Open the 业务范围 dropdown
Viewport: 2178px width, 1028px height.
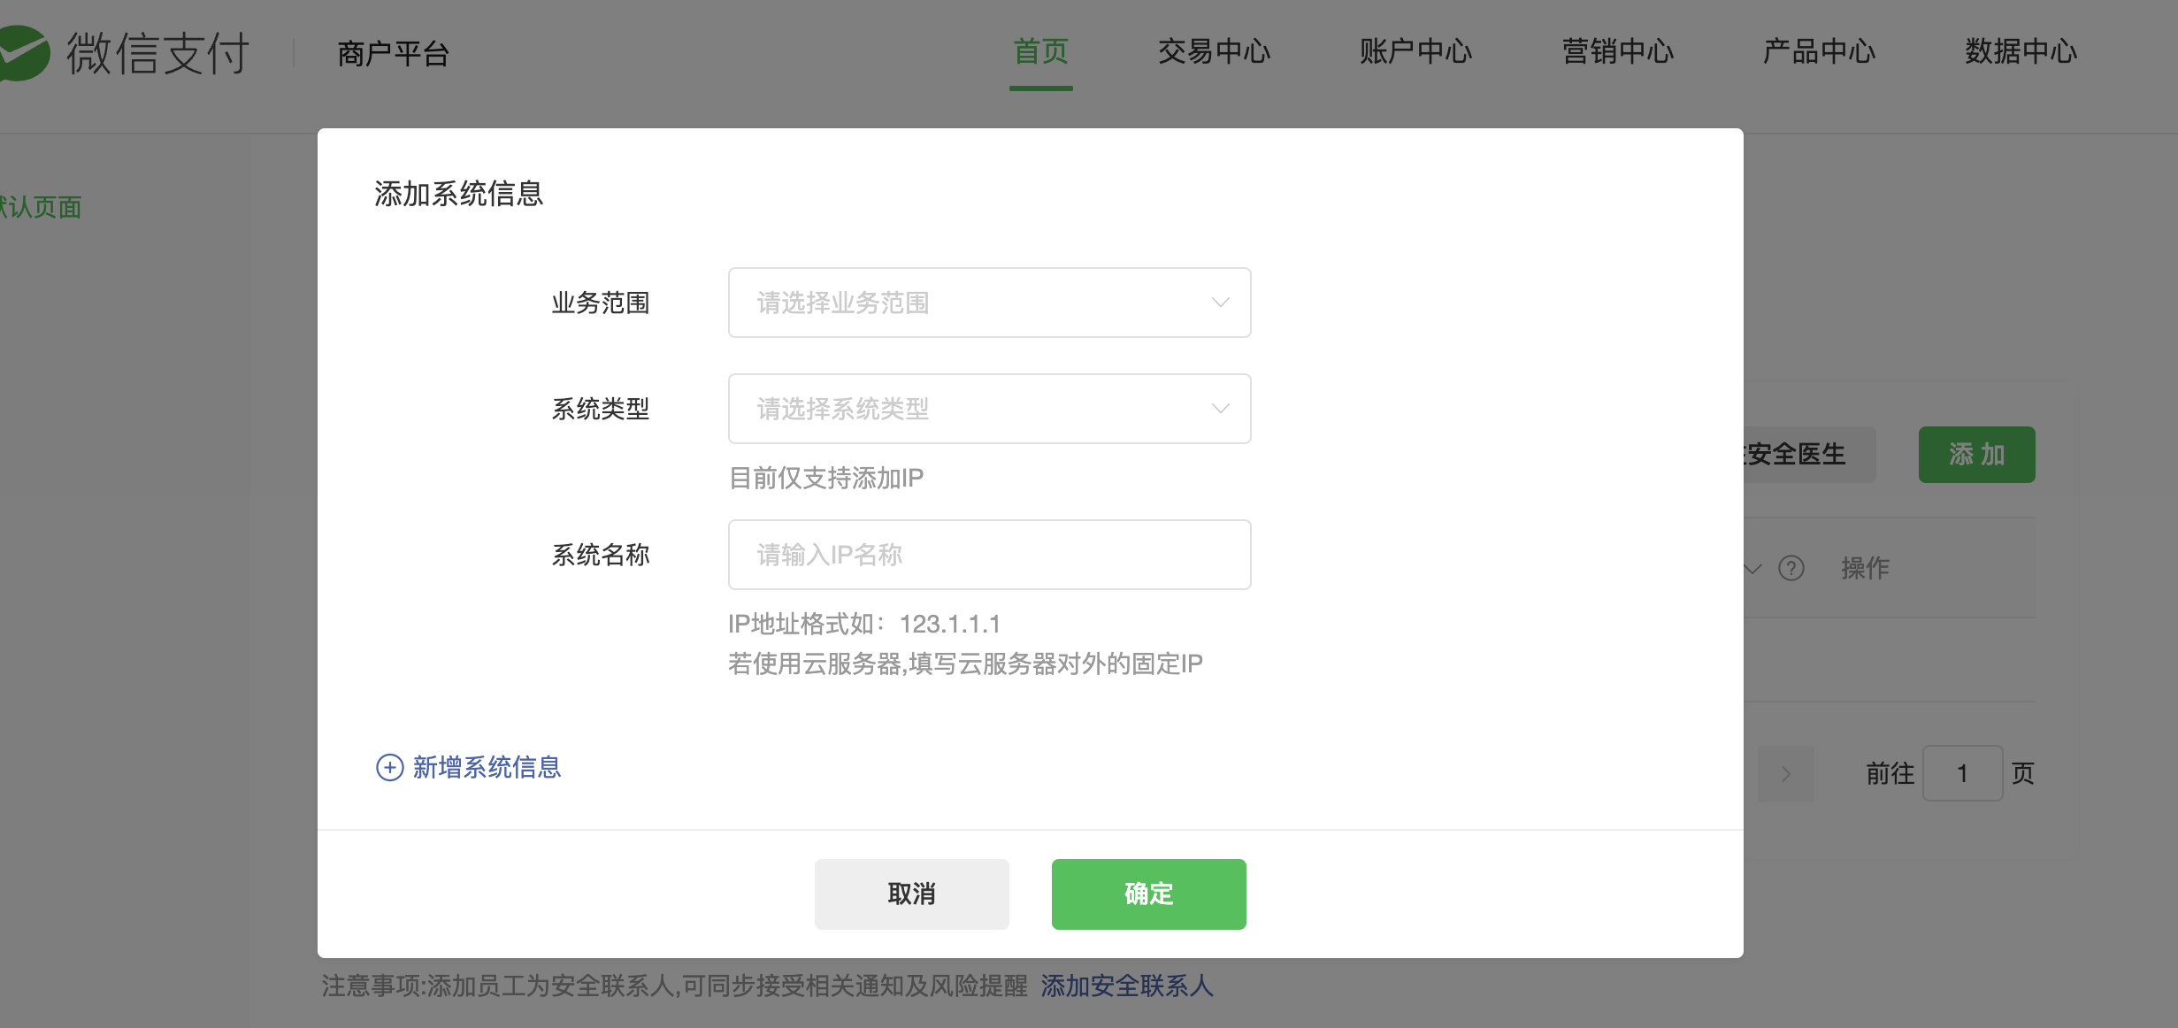coord(988,303)
